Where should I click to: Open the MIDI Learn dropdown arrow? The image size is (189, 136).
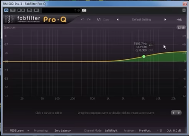point(28,130)
